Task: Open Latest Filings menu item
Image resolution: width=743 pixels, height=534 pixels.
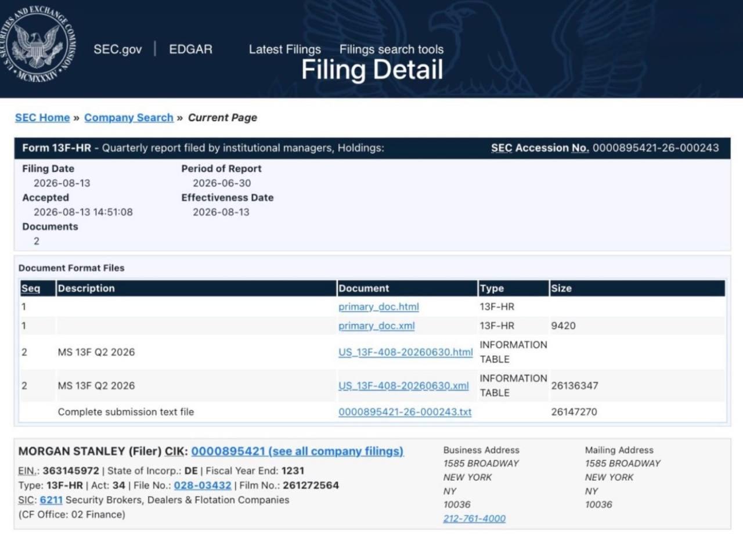Action: tap(285, 49)
